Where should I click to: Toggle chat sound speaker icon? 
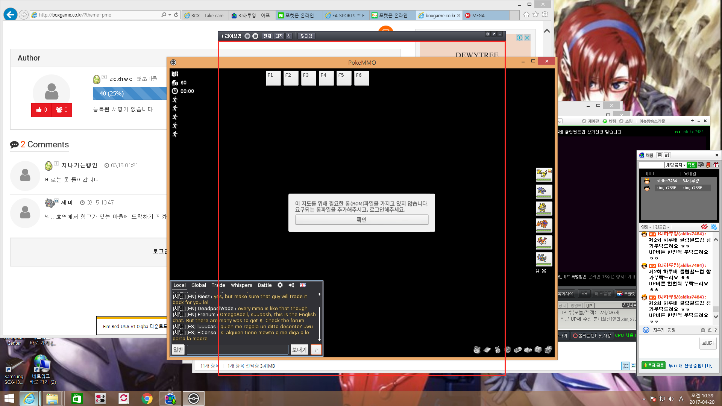(x=291, y=285)
